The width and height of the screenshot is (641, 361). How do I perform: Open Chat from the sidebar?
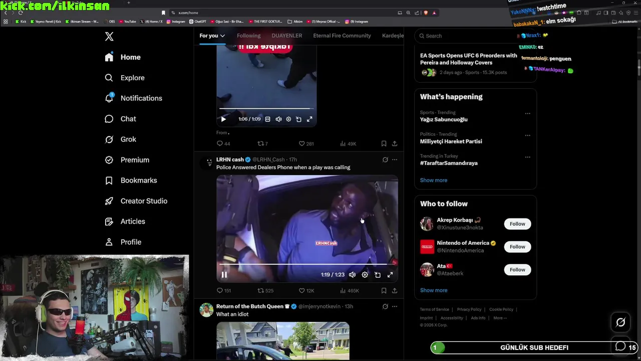[x=120, y=119]
